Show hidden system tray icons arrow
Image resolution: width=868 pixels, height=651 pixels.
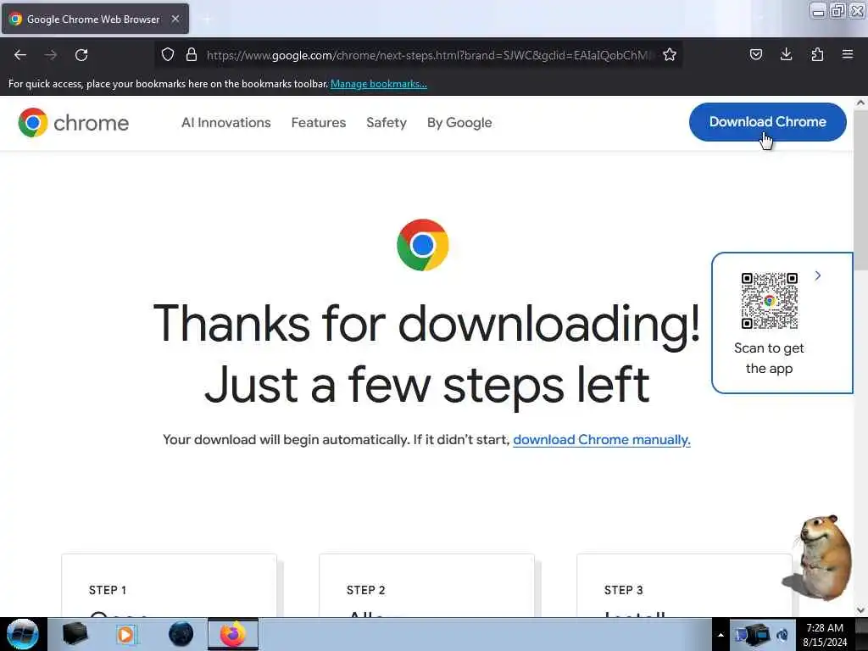[721, 635]
